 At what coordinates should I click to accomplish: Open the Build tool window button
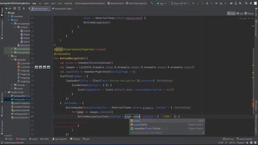(86, 139)
